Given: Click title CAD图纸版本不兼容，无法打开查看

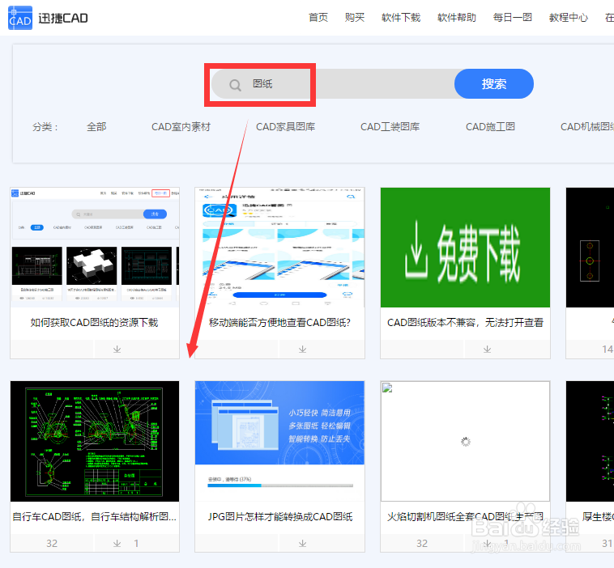Looking at the screenshot, I should pyautogui.click(x=465, y=323).
